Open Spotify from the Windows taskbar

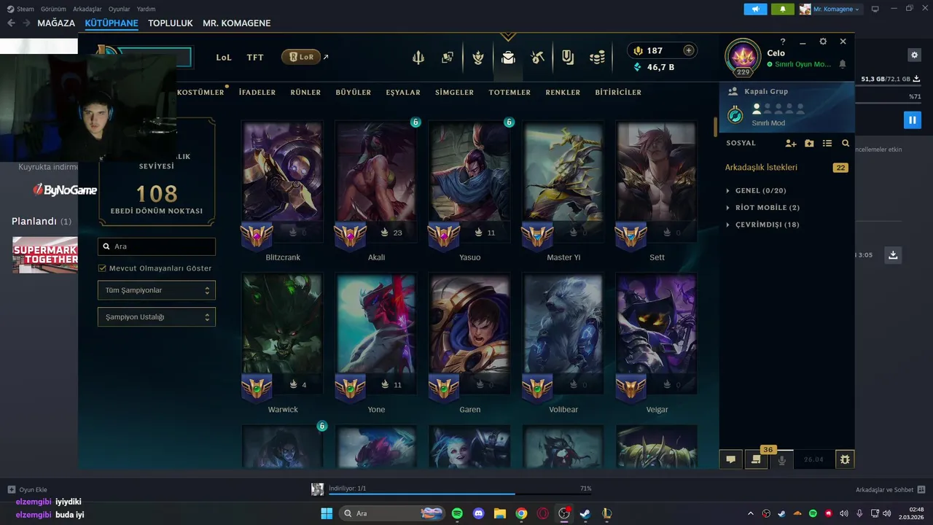(x=457, y=513)
